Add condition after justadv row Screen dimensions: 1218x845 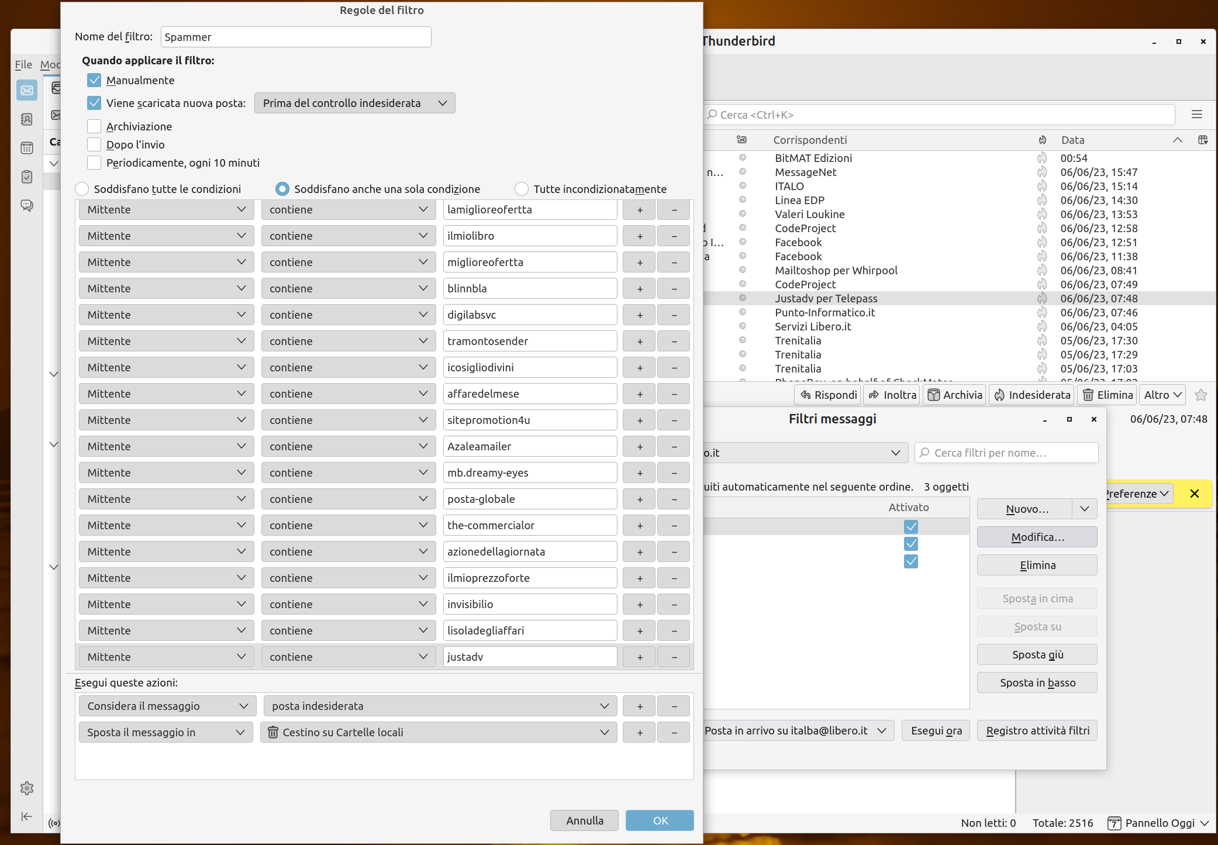coord(640,657)
